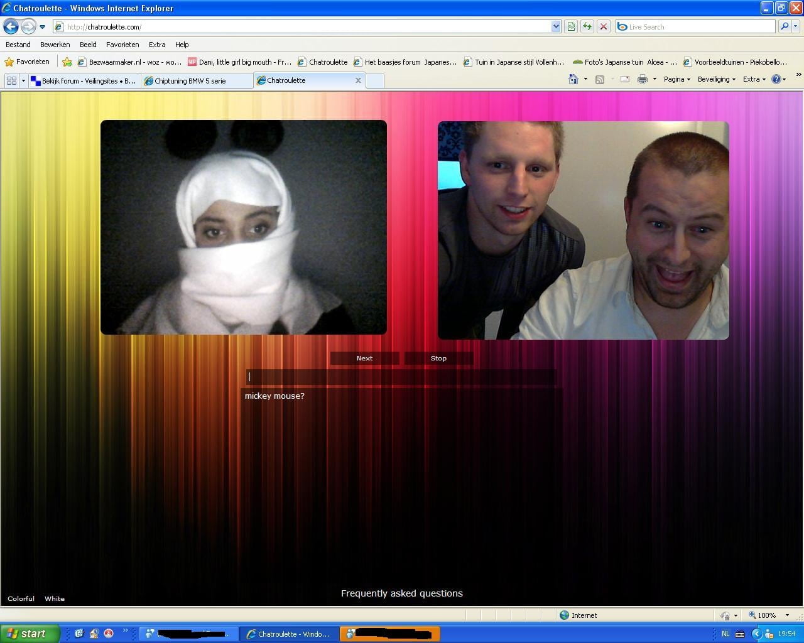Click the Windows Start button

tap(30, 634)
